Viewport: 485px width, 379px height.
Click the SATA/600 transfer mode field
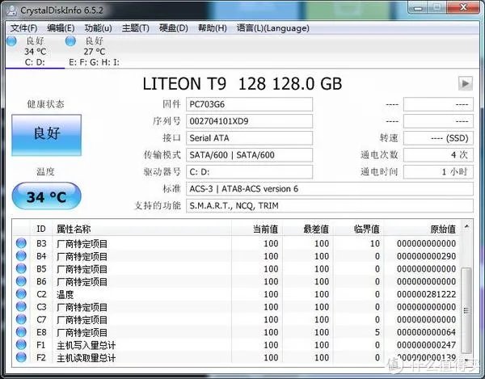click(x=249, y=155)
